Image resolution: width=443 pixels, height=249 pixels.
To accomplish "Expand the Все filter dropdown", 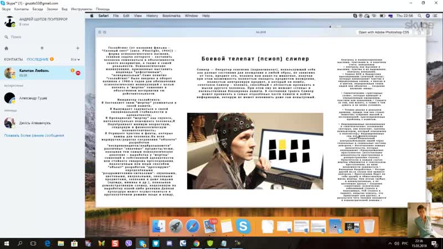I will click(x=75, y=59).
